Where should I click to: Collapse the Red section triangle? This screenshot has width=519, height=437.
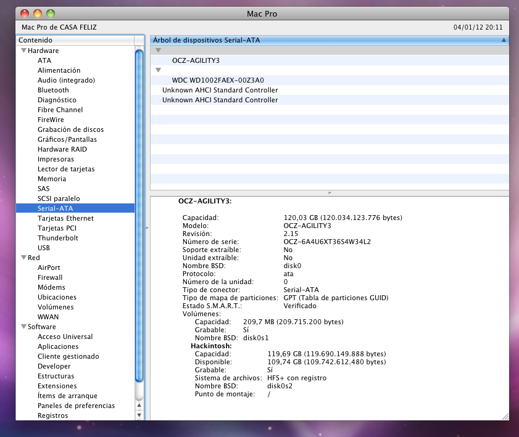[23, 258]
